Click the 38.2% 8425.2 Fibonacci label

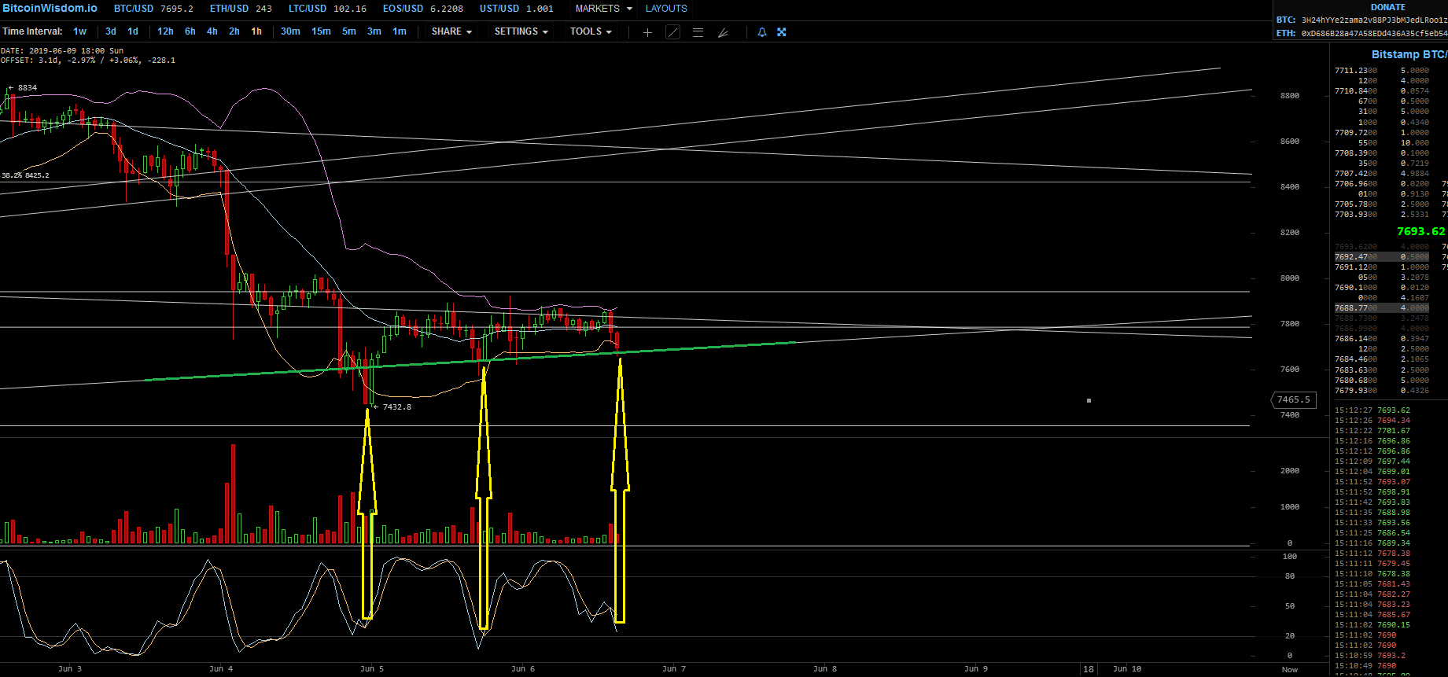click(25, 175)
